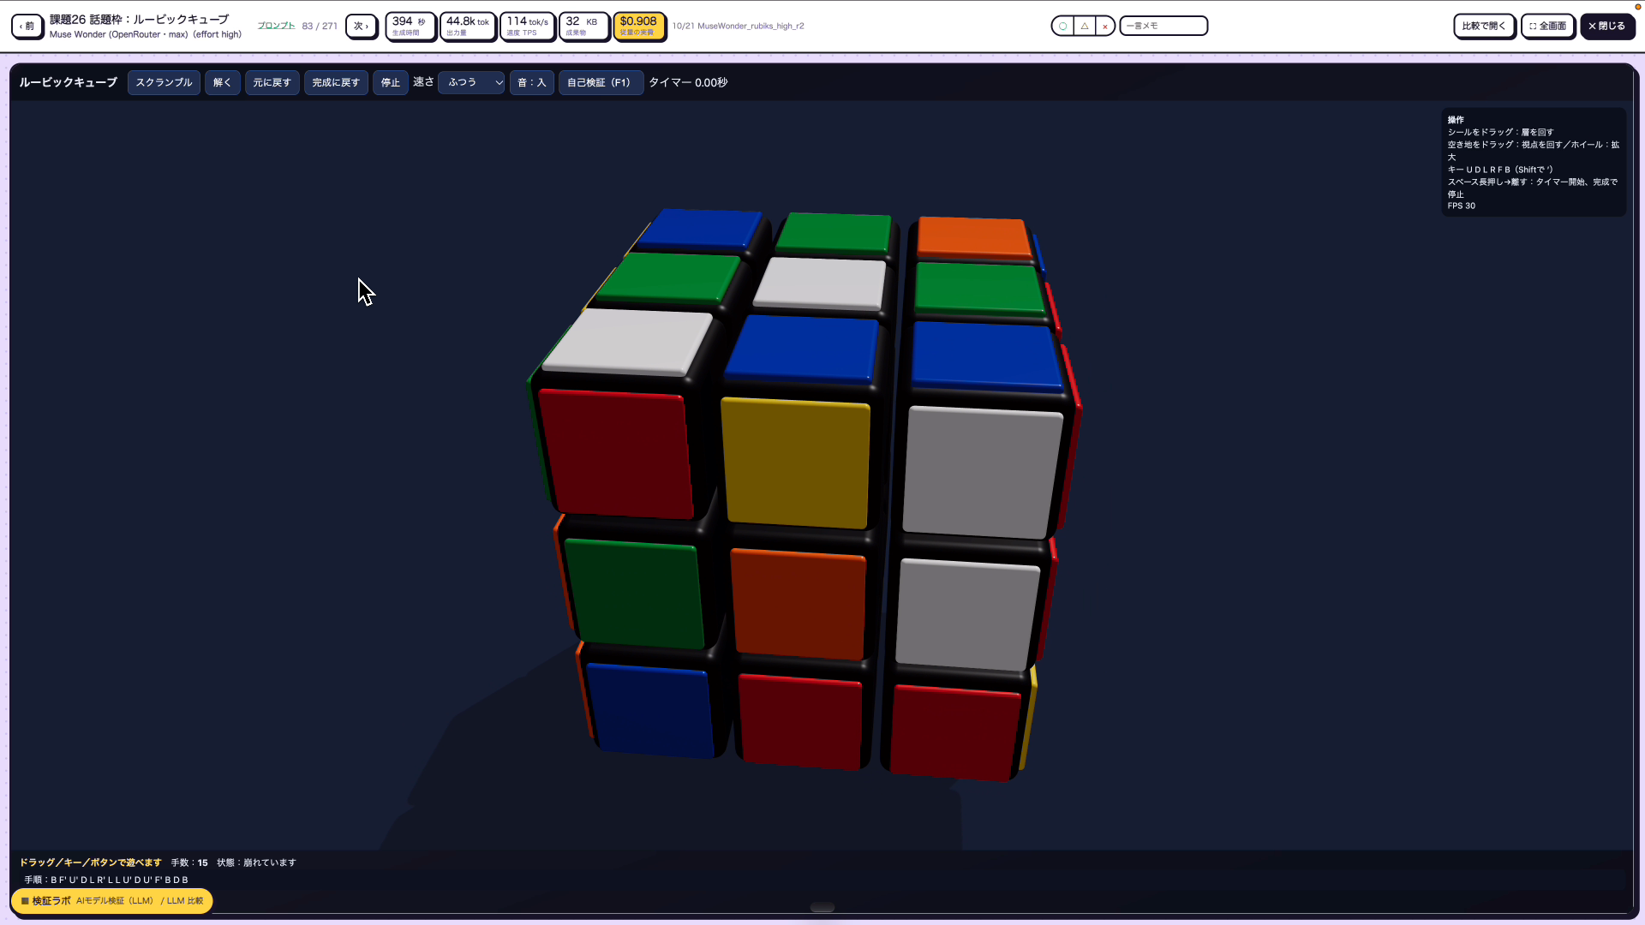1645x925 pixels.
Task: Click the $0.908 cost badge
Action: pyautogui.click(x=639, y=27)
